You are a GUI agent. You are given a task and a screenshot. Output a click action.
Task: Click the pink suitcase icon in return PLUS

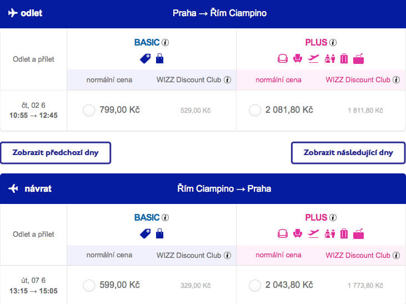click(344, 234)
